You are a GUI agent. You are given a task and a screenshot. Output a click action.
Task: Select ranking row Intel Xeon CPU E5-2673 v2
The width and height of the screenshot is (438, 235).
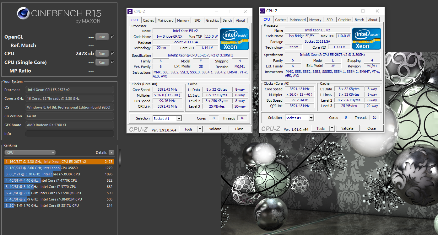click(x=59, y=162)
